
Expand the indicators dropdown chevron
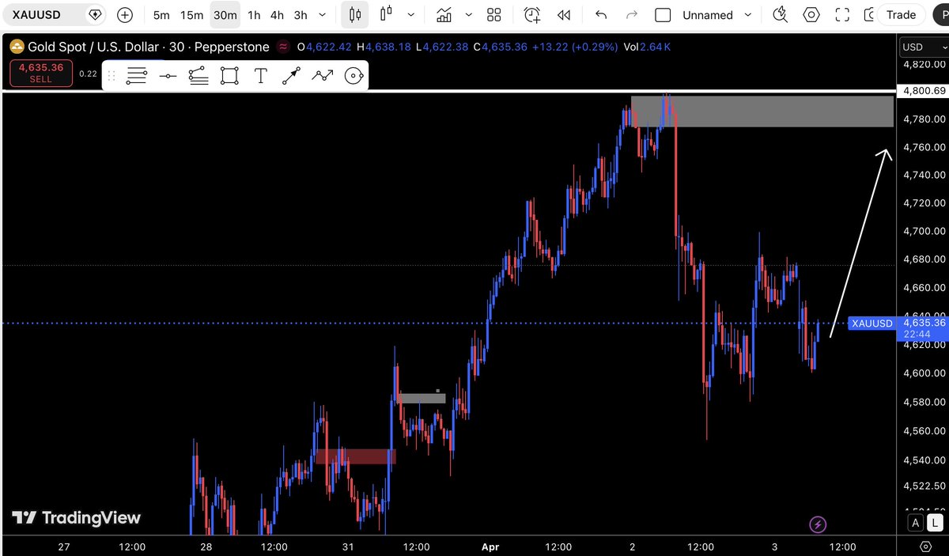point(469,14)
